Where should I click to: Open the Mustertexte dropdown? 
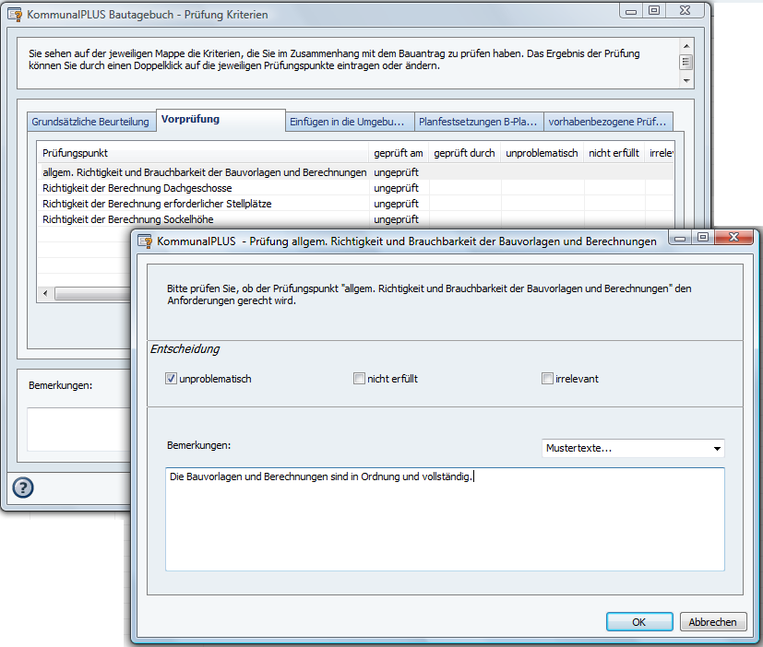(x=632, y=449)
